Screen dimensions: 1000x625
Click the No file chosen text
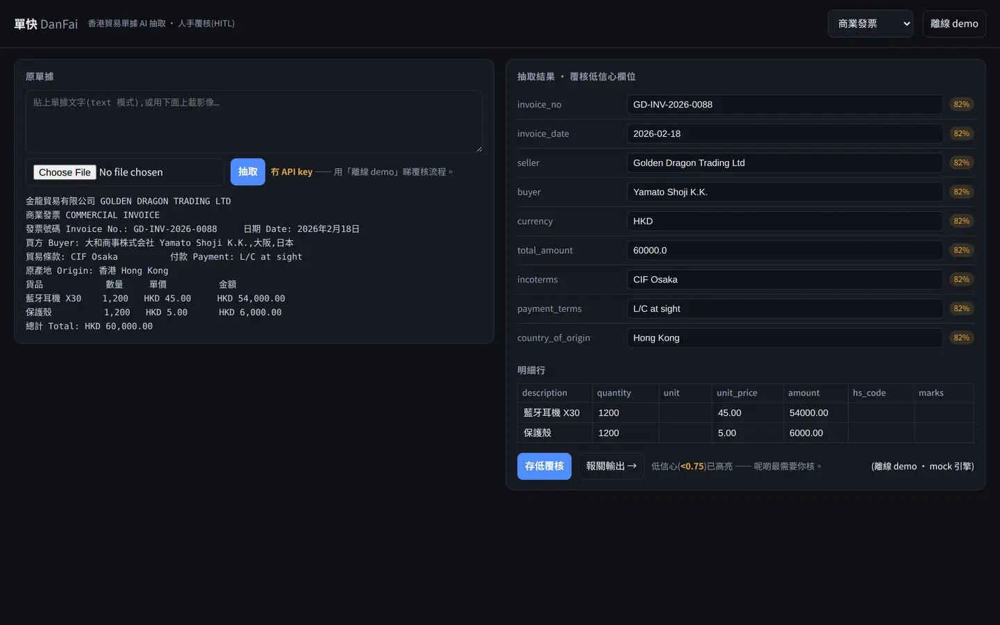tap(131, 172)
